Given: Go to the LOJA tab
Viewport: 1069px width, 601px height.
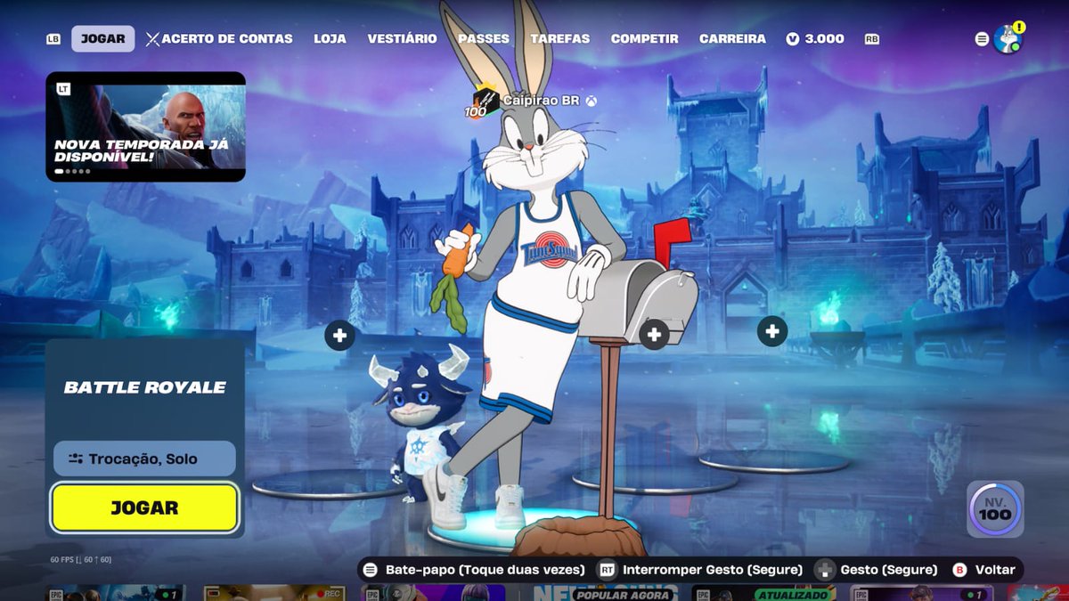Looking at the screenshot, I should (x=330, y=39).
